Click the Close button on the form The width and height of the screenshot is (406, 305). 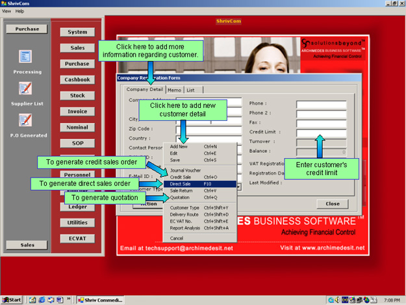pyautogui.click(x=332, y=204)
